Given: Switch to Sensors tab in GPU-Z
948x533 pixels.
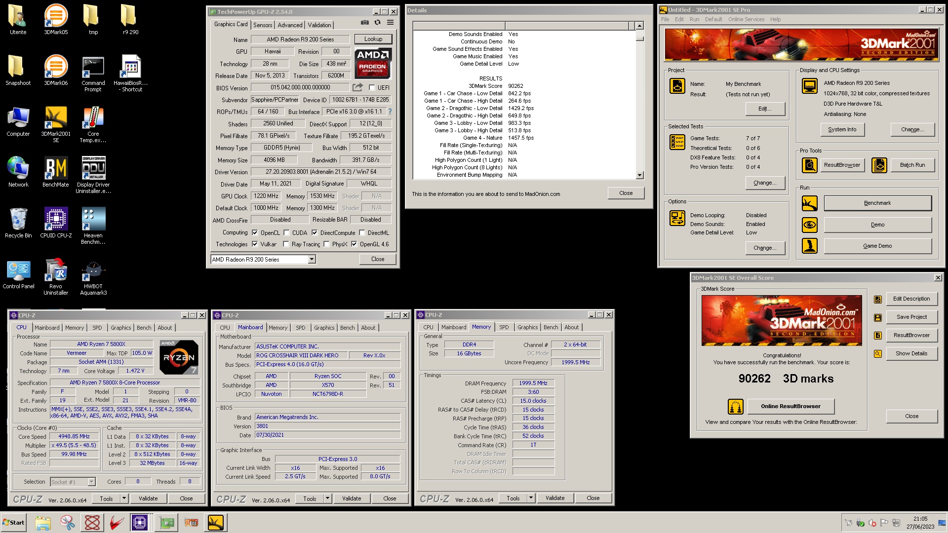Looking at the screenshot, I should click(x=263, y=25).
